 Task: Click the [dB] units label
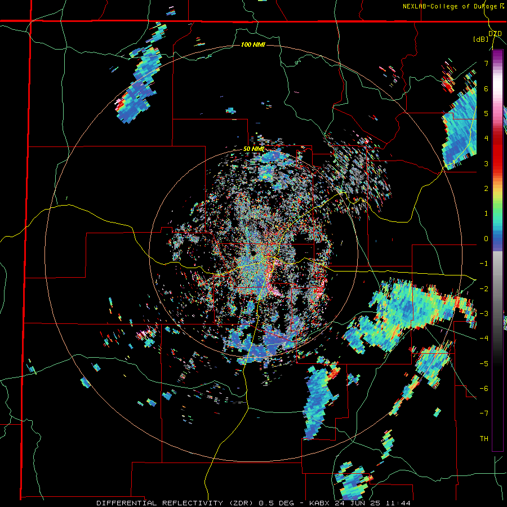coord(481,39)
